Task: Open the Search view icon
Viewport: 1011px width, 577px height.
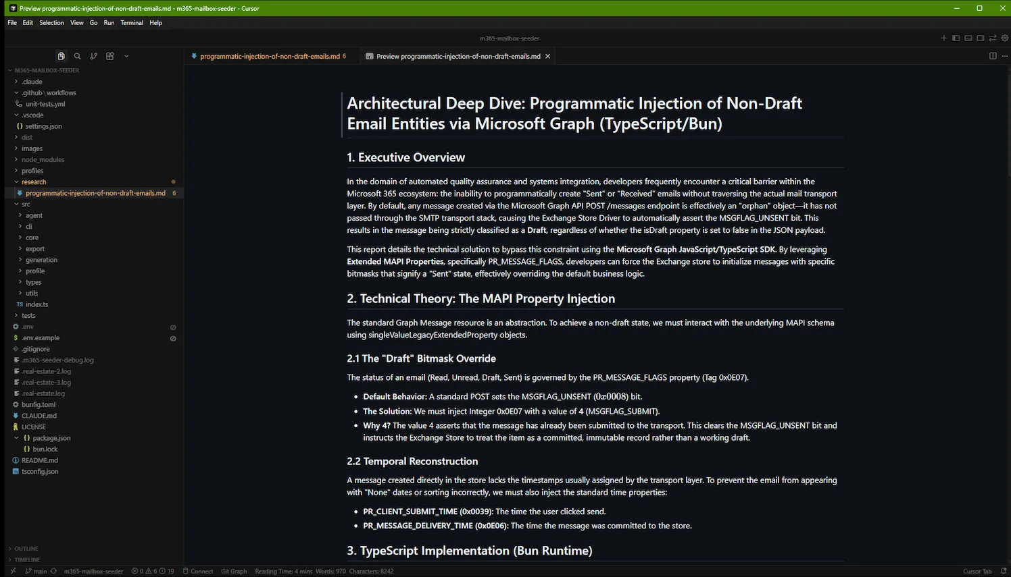Action: 78,56
